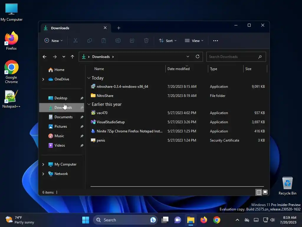Viewport: 302px width, 227px height.
Task: Close the Downloads tab
Action: pyautogui.click(x=105, y=28)
